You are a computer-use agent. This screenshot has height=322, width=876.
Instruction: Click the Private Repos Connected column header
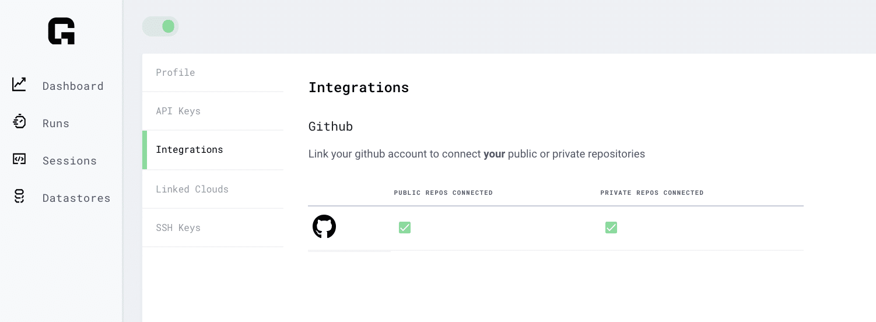pyautogui.click(x=652, y=193)
